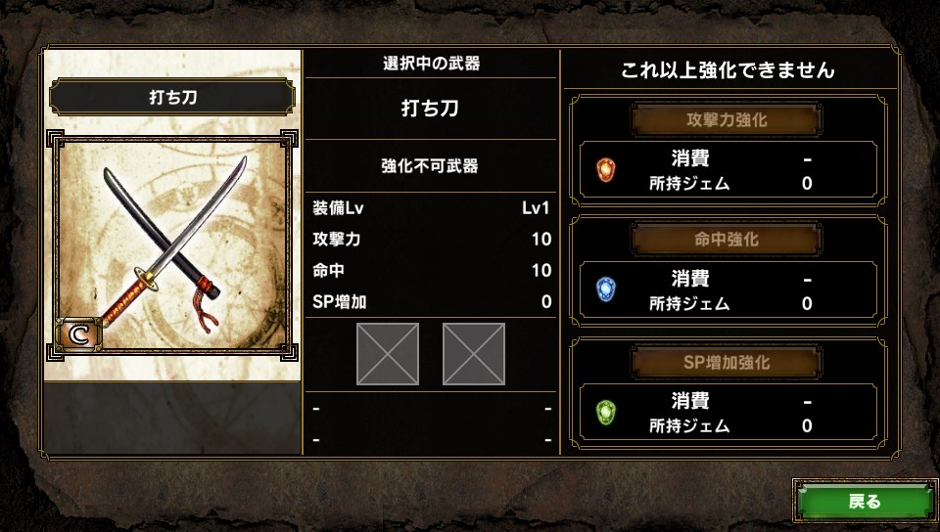Viewport: 940px width, 532px height.
Task: Tap the second empty skill slot
Action: tap(474, 354)
